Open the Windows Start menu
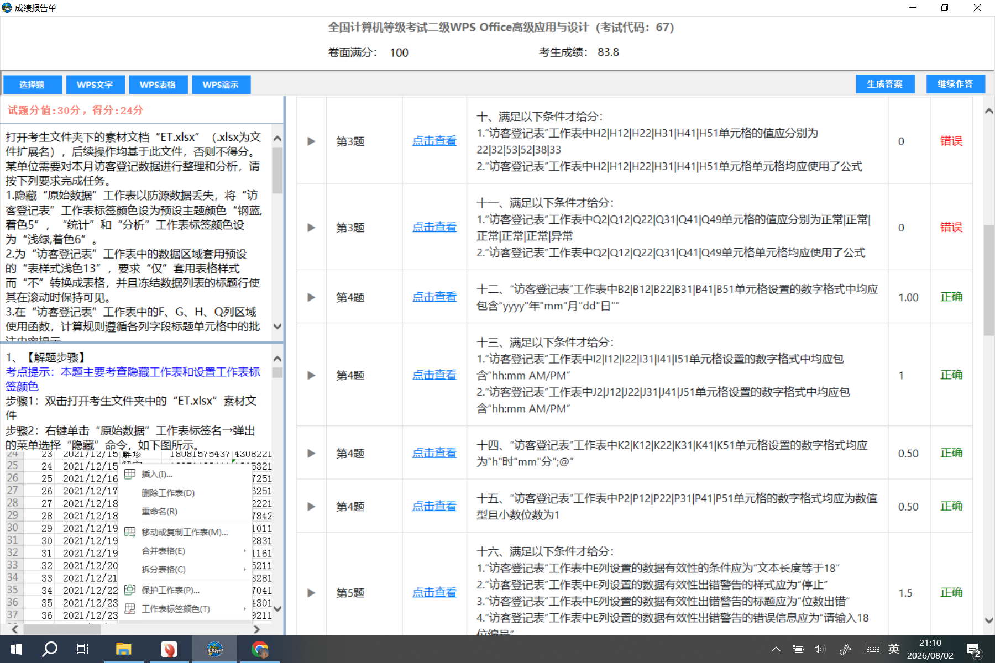The image size is (995, 663). pyautogui.click(x=17, y=649)
